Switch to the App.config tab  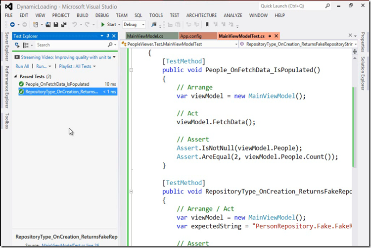coord(197,36)
